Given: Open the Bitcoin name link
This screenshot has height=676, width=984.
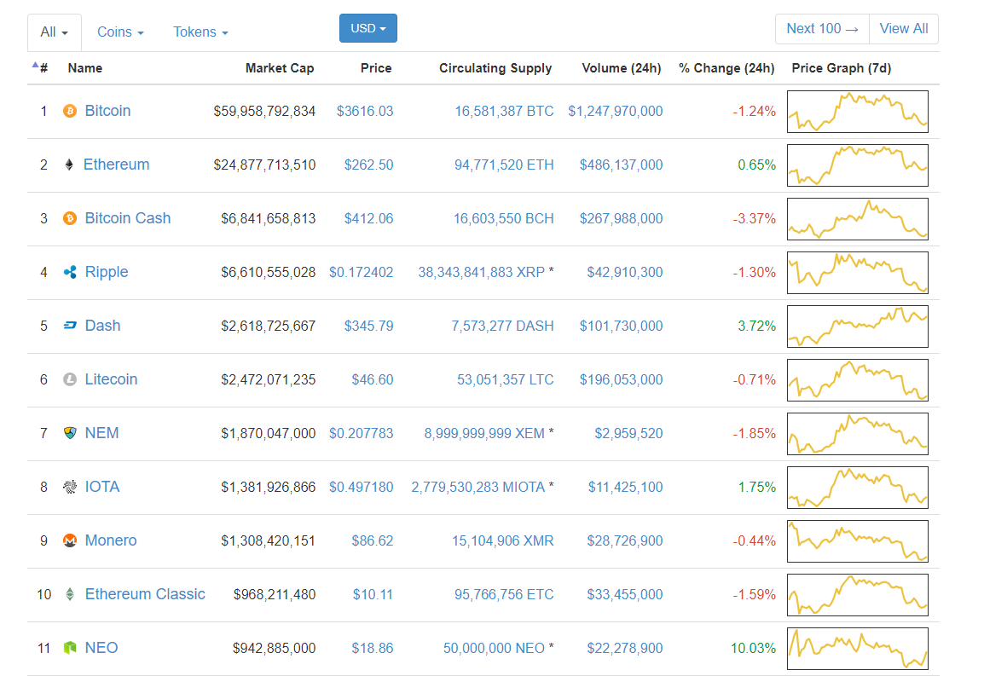Looking at the screenshot, I should point(108,111).
